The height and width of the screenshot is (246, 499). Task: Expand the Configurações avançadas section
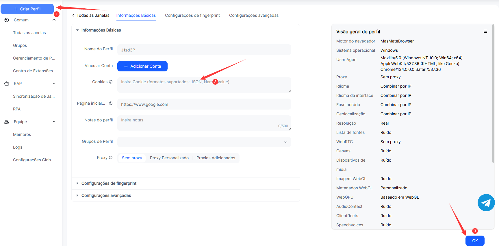(x=106, y=195)
